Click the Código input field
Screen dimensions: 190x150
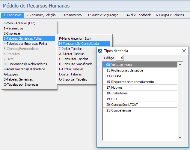(x=120, y=58)
